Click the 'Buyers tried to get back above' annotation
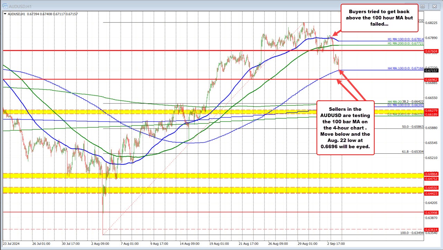The height and width of the screenshot is (250, 443). [x=379, y=17]
